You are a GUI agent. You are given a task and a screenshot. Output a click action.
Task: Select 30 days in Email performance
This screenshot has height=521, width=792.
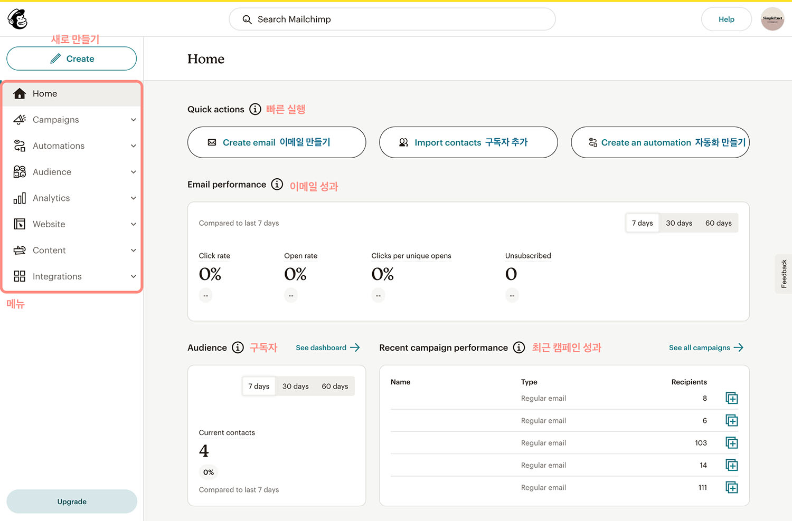[679, 223]
